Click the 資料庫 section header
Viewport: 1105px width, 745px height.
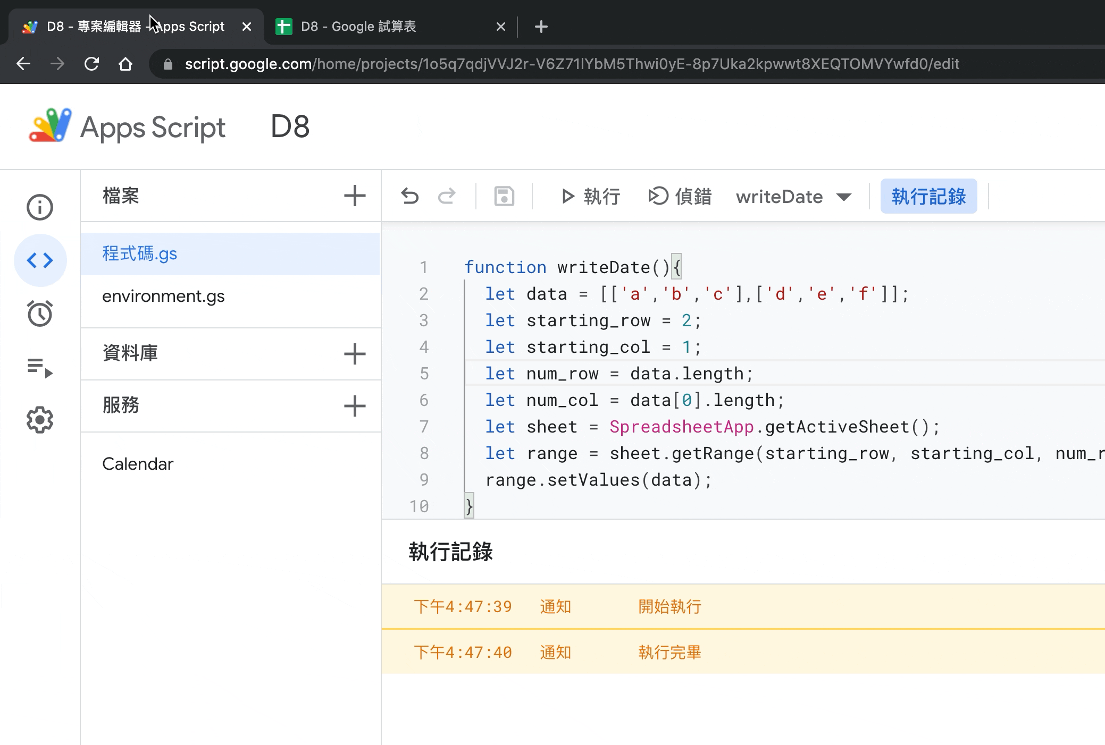[x=130, y=353]
